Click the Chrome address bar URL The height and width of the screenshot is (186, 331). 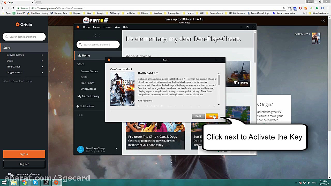click(x=57, y=8)
